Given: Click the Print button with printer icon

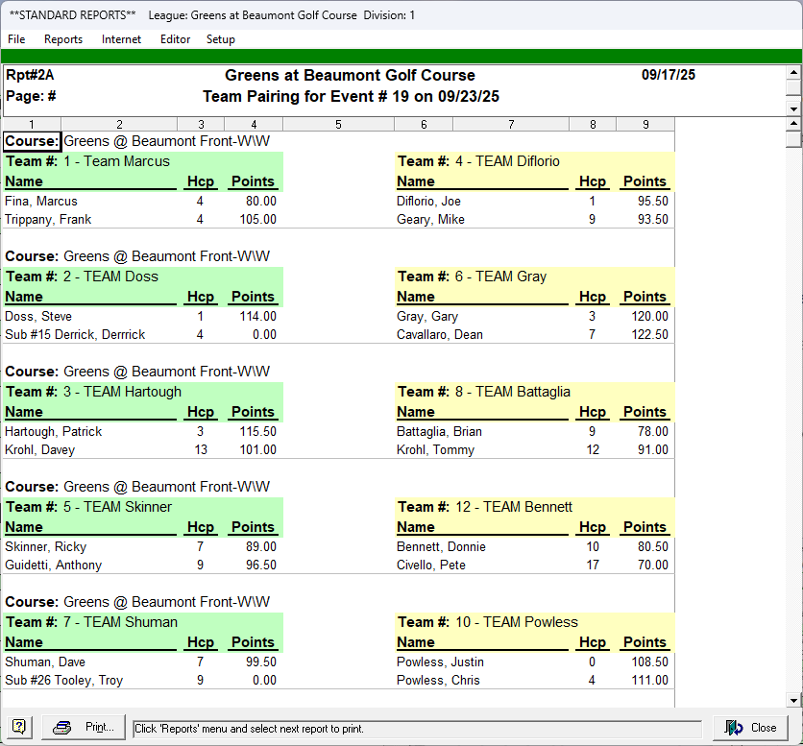Looking at the screenshot, I should pos(85,728).
